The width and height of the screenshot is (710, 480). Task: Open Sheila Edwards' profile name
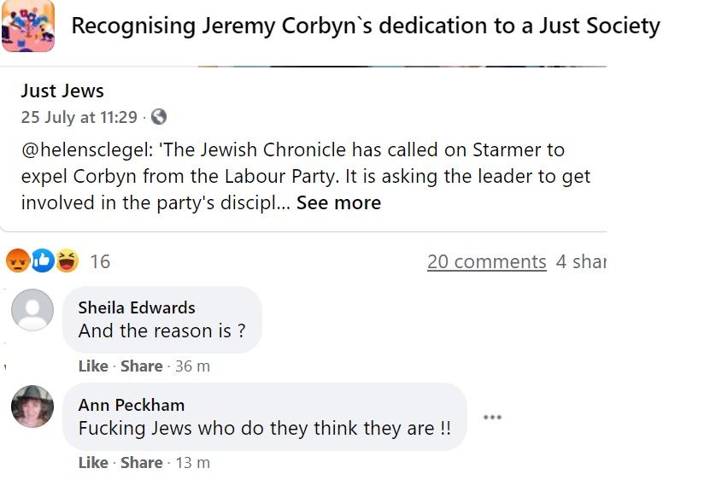[137, 307]
